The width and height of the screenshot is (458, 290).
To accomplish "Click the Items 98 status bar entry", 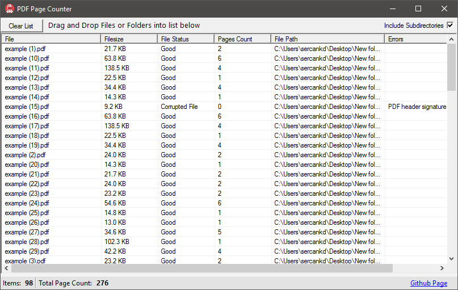I will pos(18,283).
